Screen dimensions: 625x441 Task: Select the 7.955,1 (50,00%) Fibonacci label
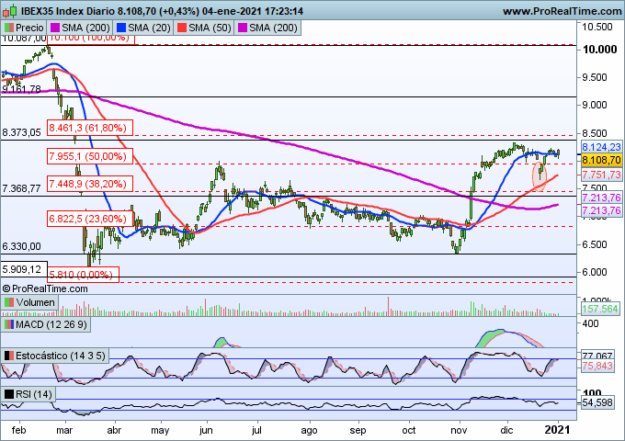(90, 156)
